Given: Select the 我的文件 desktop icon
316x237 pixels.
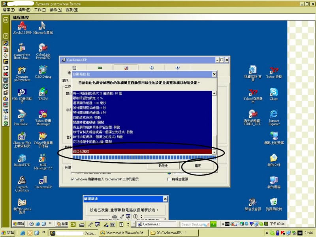Looking at the screenshot, I should coord(274,160).
